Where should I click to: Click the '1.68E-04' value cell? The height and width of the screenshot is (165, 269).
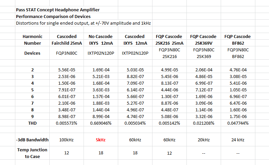[x=101, y=83]
